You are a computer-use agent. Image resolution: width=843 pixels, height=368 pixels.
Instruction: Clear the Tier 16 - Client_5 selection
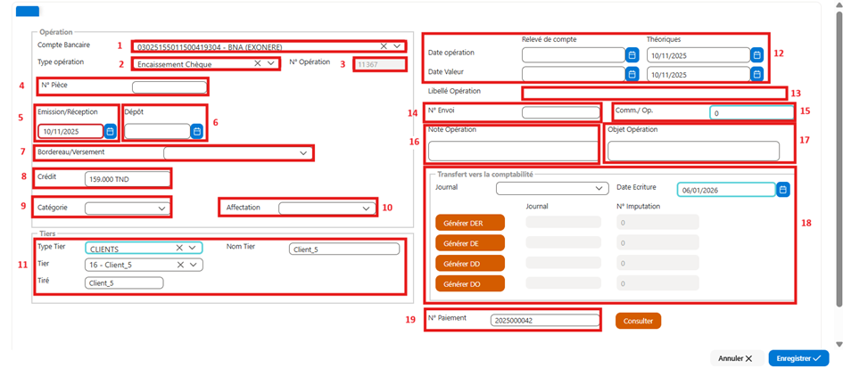coord(180,265)
